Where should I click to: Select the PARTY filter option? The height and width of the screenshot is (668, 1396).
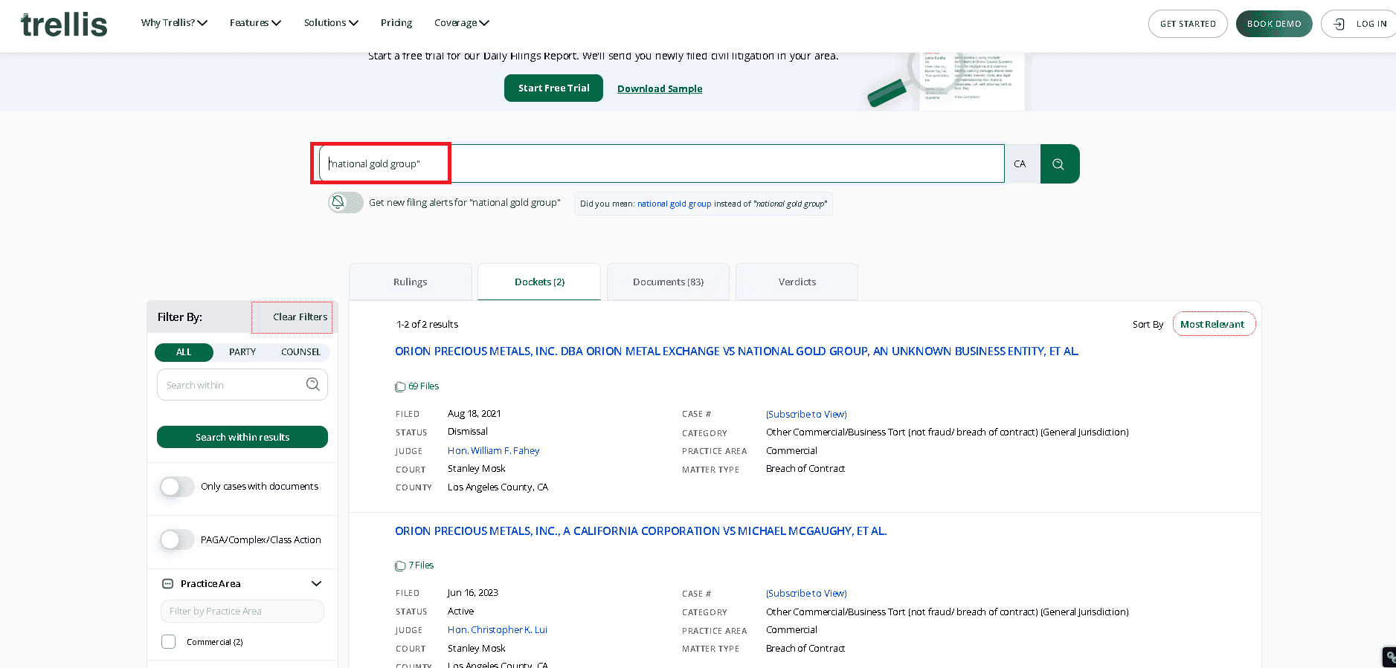242,352
